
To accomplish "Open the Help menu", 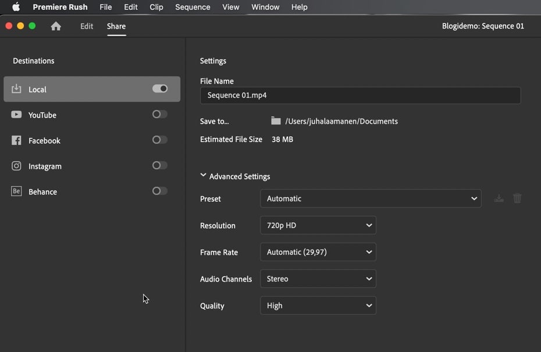I will [x=299, y=7].
